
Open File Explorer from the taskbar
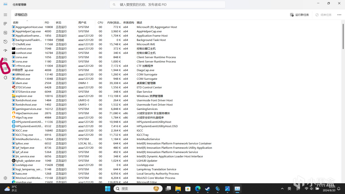178,189
